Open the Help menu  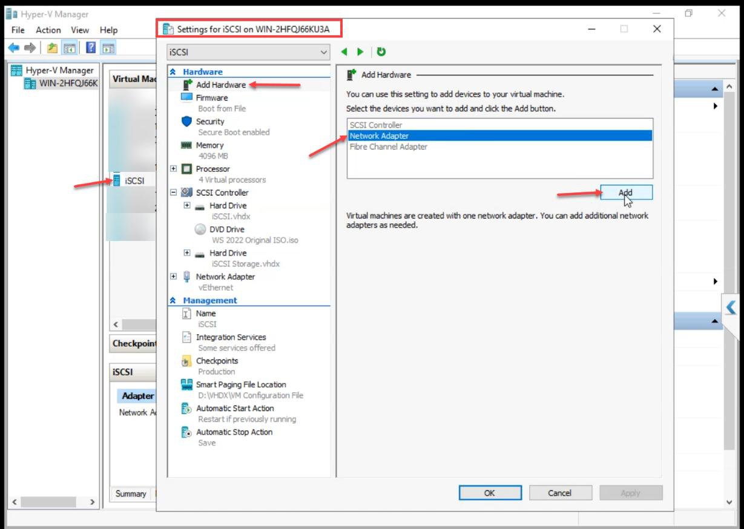(108, 30)
